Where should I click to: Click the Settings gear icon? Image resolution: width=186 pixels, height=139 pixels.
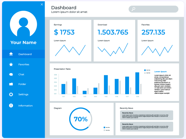tap(11, 94)
